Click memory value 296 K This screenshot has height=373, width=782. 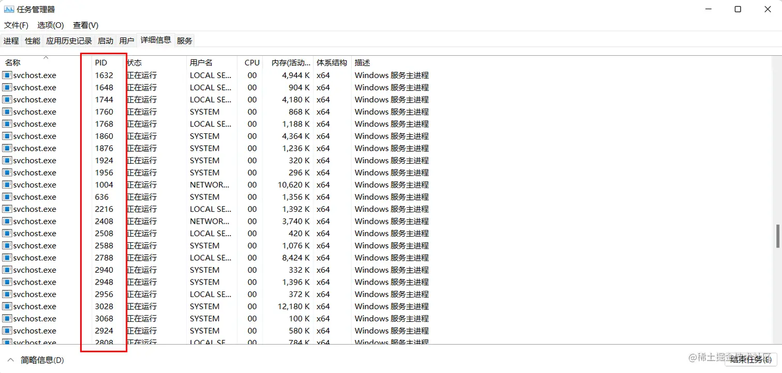point(300,173)
